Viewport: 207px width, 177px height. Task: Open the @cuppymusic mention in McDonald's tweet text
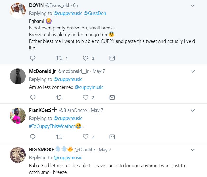point(89,87)
